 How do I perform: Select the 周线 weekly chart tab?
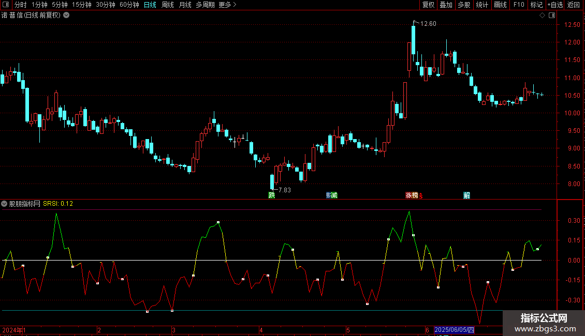(168, 5)
